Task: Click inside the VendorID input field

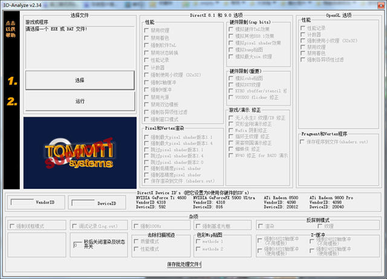Action: tap(22, 202)
